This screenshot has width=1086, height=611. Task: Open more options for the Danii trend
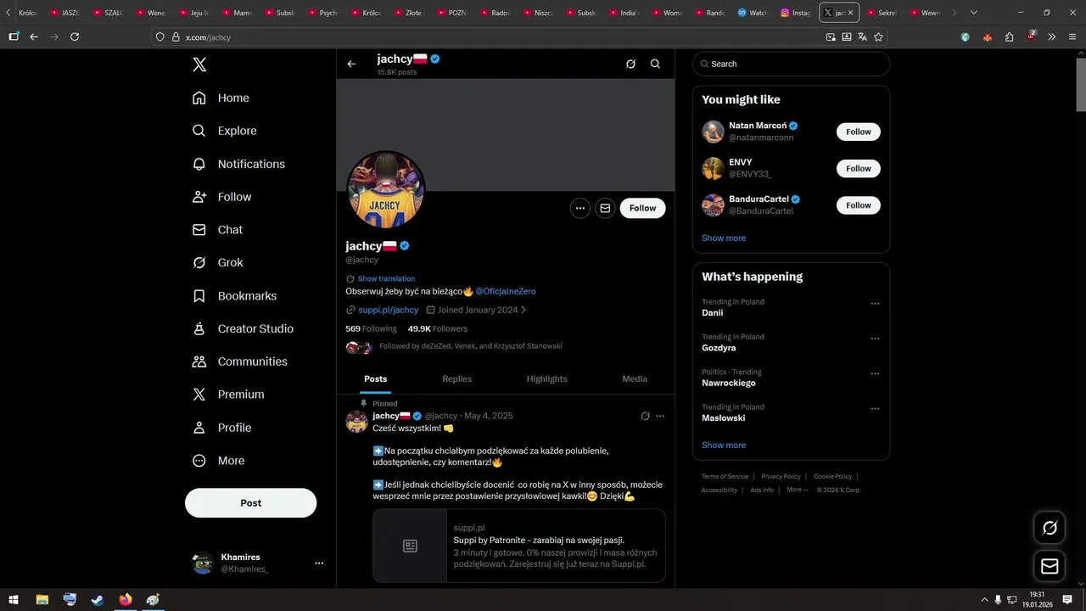[x=875, y=303]
